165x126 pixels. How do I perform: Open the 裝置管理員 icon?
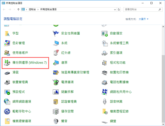click(x=7, y=82)
